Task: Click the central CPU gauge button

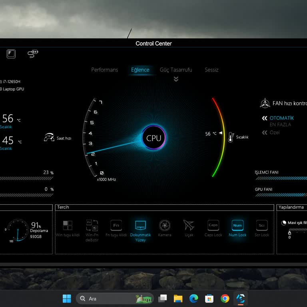Action: pos(153,138)
